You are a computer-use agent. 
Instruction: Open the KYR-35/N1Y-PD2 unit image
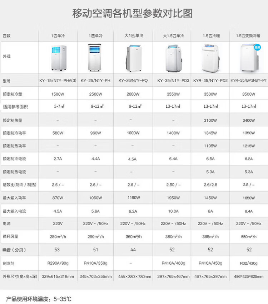pos(210,58)
